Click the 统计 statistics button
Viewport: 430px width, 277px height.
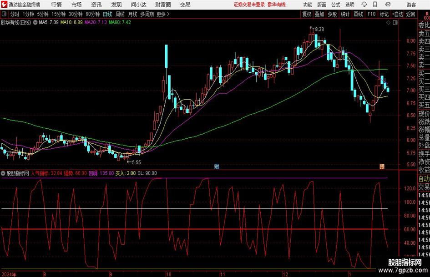(x=345, y=14)
